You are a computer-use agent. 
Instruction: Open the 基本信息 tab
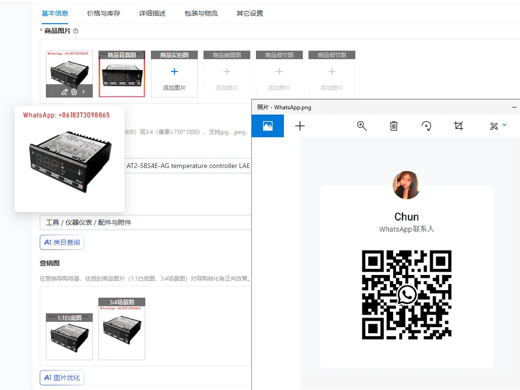point(55,13)
